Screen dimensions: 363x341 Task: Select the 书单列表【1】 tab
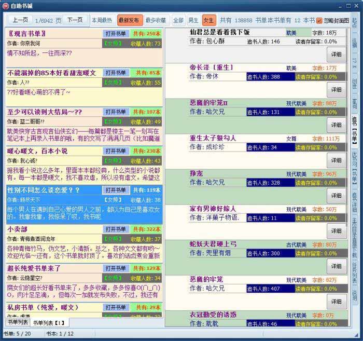(49, 323)
